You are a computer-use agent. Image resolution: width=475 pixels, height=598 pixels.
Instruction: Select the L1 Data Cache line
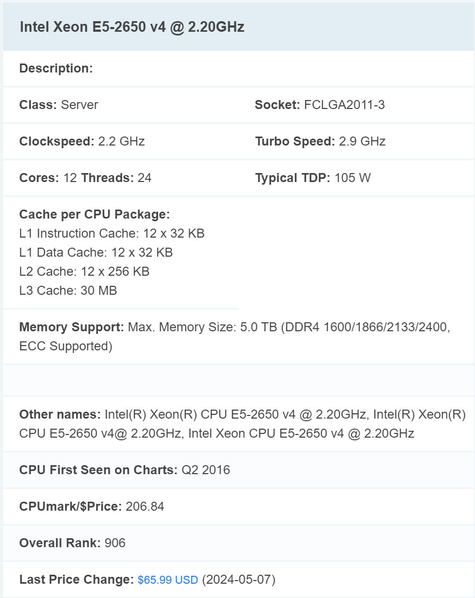[96, 252]
